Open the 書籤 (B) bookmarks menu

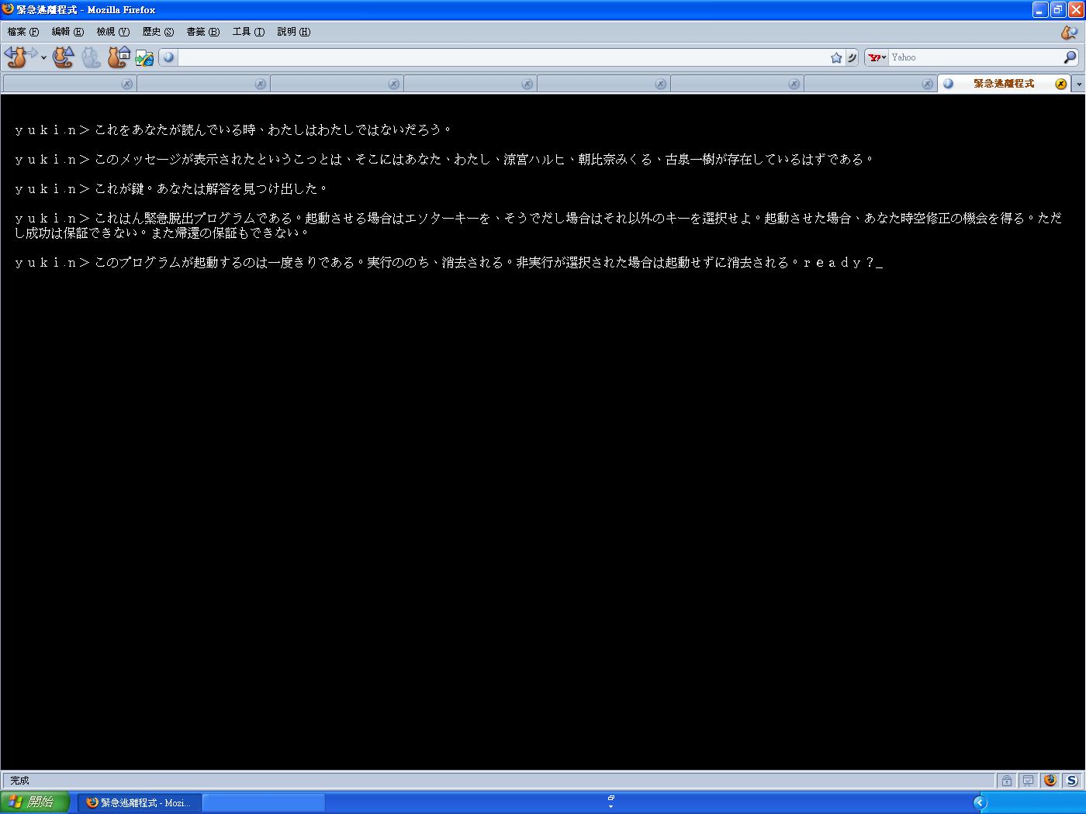pyautogui.click(x=202, y=32)
